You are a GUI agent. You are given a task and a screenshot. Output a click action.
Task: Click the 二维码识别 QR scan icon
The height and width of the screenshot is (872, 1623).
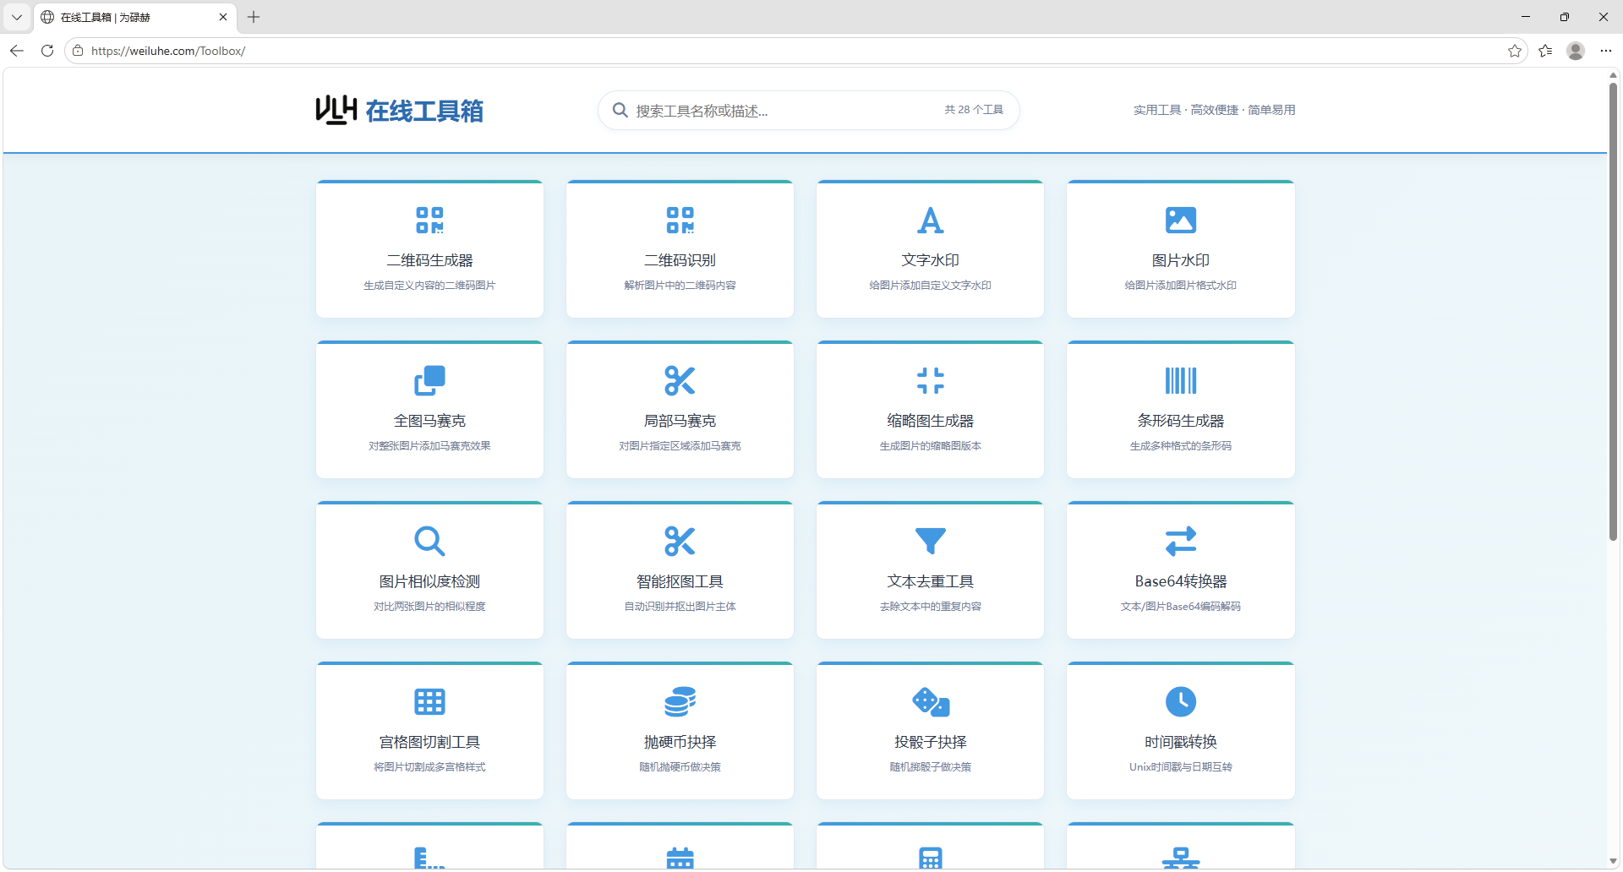tap(680, 221)
